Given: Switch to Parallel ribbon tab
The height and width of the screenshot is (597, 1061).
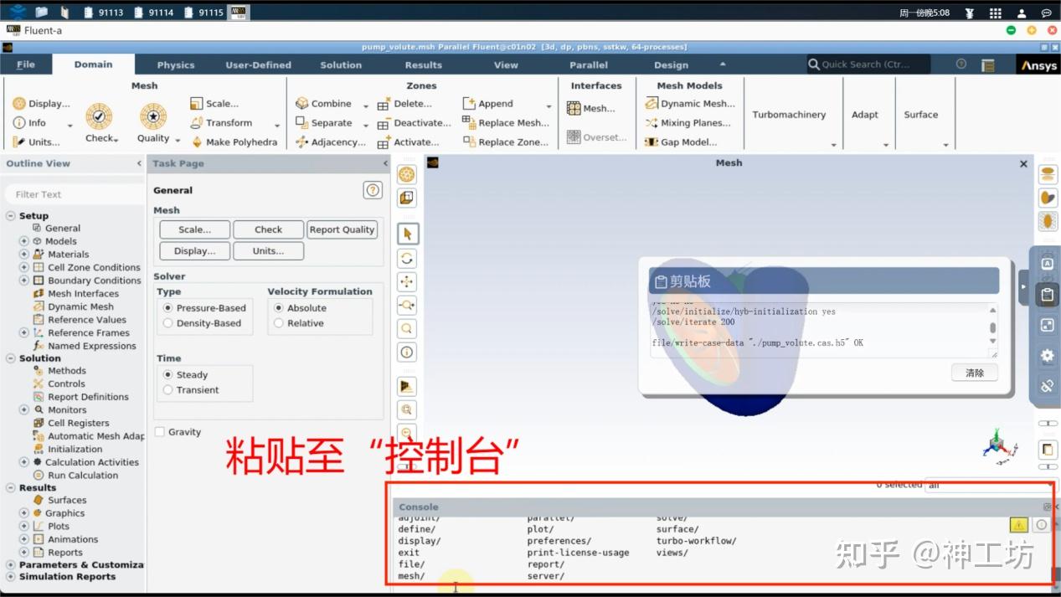Looking at the screenshot, I should [589, 64].
